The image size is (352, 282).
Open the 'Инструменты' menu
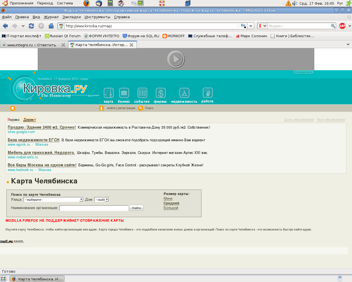pyautogui.click(x=97, y=17)
